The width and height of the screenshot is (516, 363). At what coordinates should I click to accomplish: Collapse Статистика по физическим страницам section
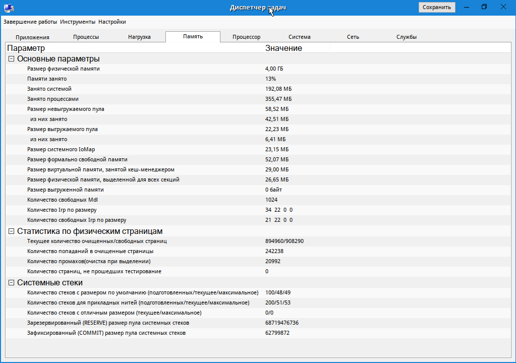tap(11, 231)
